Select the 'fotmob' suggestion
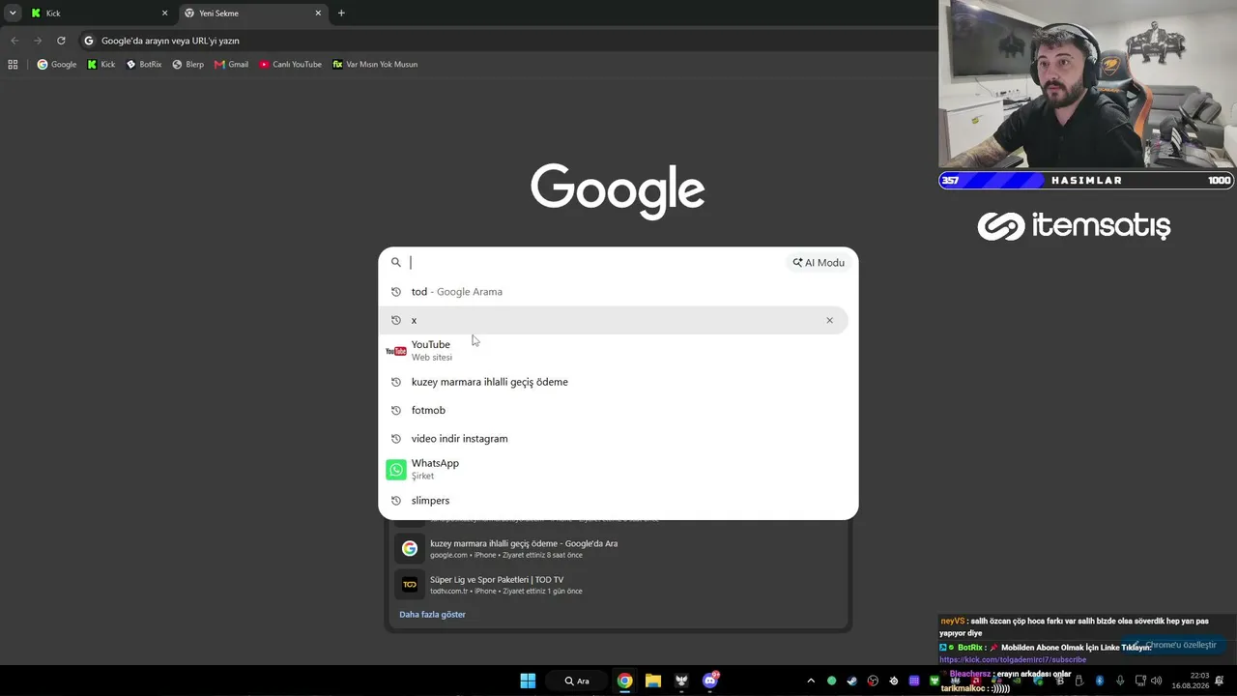Viewport: 1237px width, 696px height. [614, 410]
